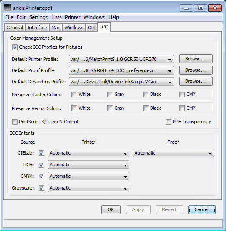Viewport: 226px width, 231px height.
Task: Open CIELab Proof intent dropdown
Action: pyautogui.click(x=174, y=153)
